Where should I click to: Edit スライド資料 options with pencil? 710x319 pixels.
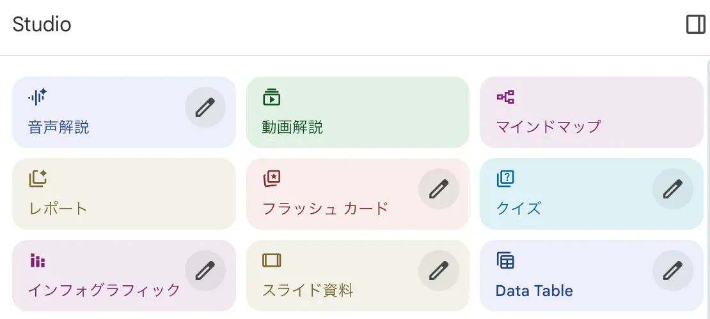click(x=438, y=271)
